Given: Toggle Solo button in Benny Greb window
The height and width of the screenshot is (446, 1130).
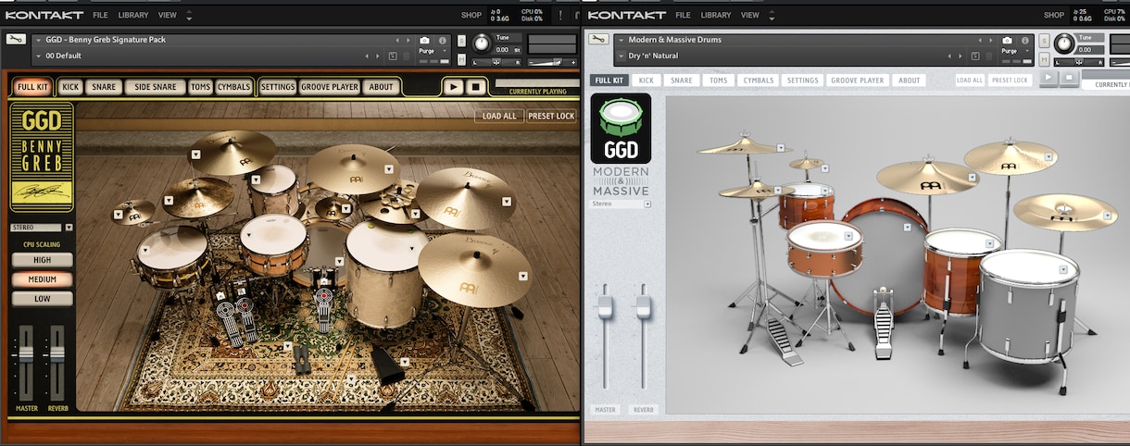Looking at the screenshot, I should (461, 41).
